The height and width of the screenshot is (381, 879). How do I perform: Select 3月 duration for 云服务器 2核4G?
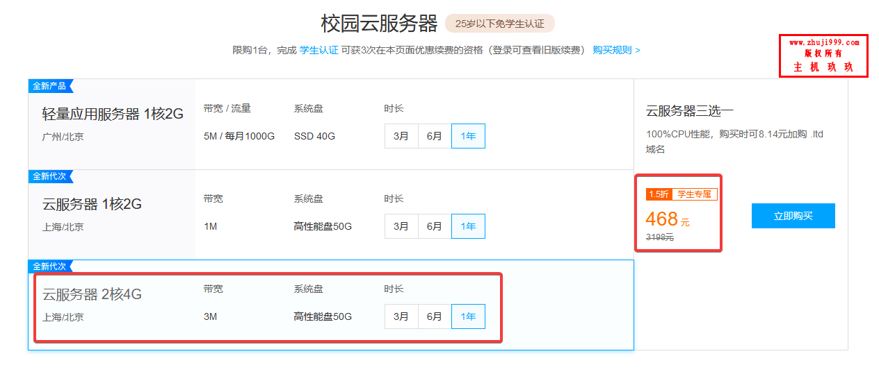[x=401, y=316]
